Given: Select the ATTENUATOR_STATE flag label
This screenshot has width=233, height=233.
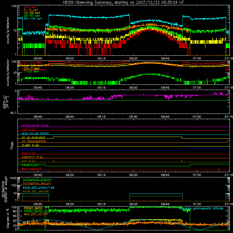Looking at the screenshot, I should (x=35, y=126).
